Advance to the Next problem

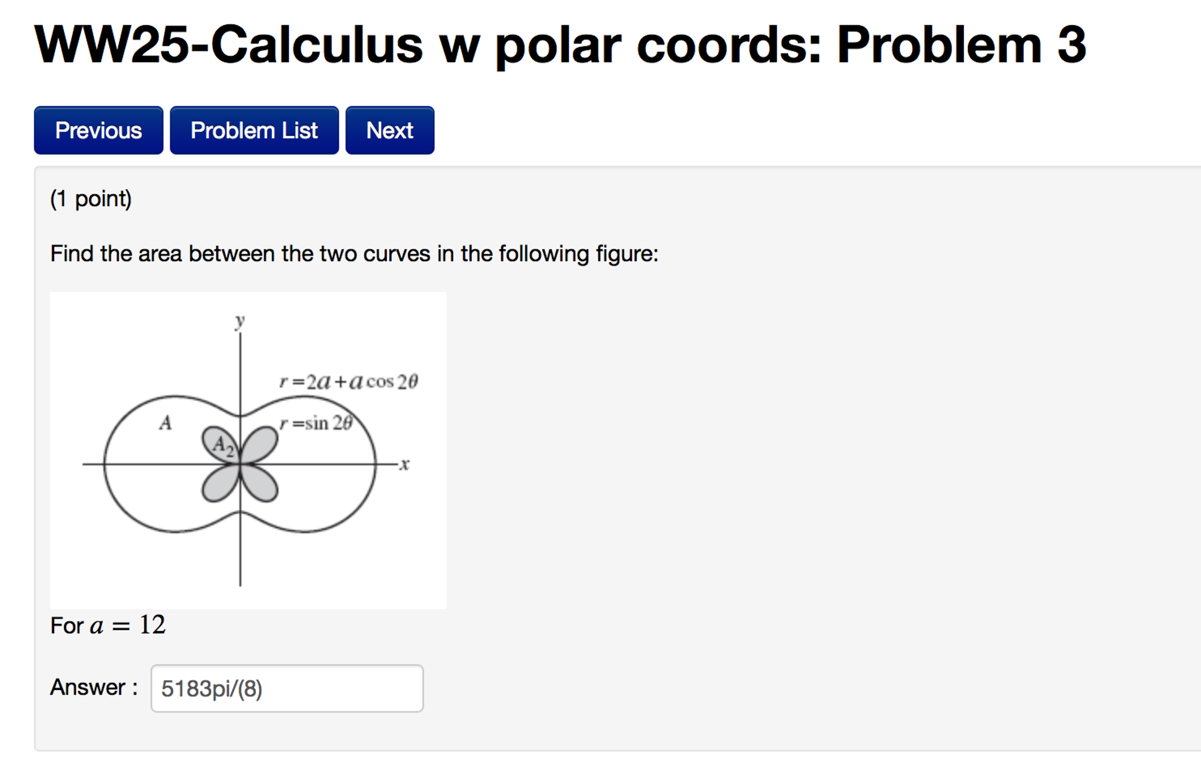(390, 130)
